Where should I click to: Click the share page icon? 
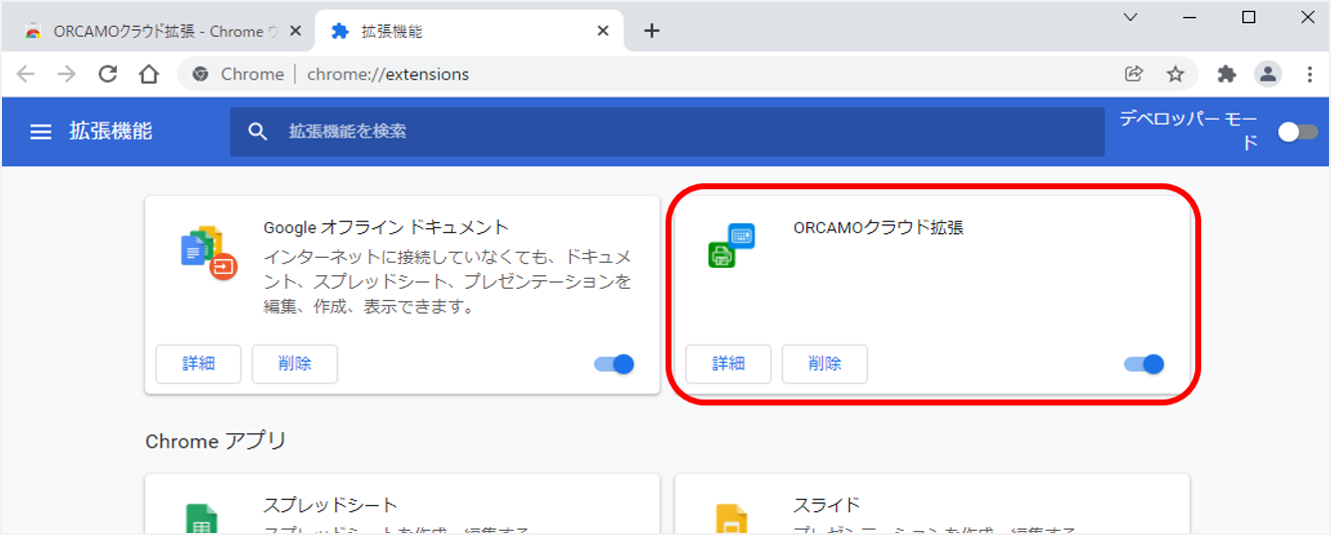pos(1133,74)
